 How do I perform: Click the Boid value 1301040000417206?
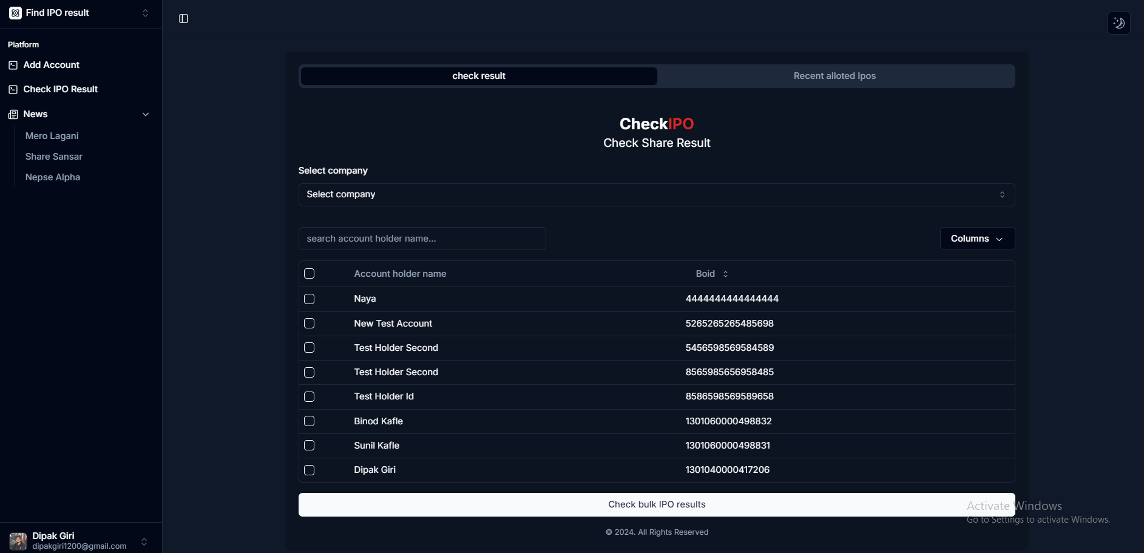tap(727, 470)
